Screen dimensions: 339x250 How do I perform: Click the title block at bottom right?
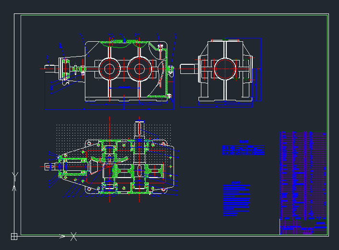[x=303, y=227]
